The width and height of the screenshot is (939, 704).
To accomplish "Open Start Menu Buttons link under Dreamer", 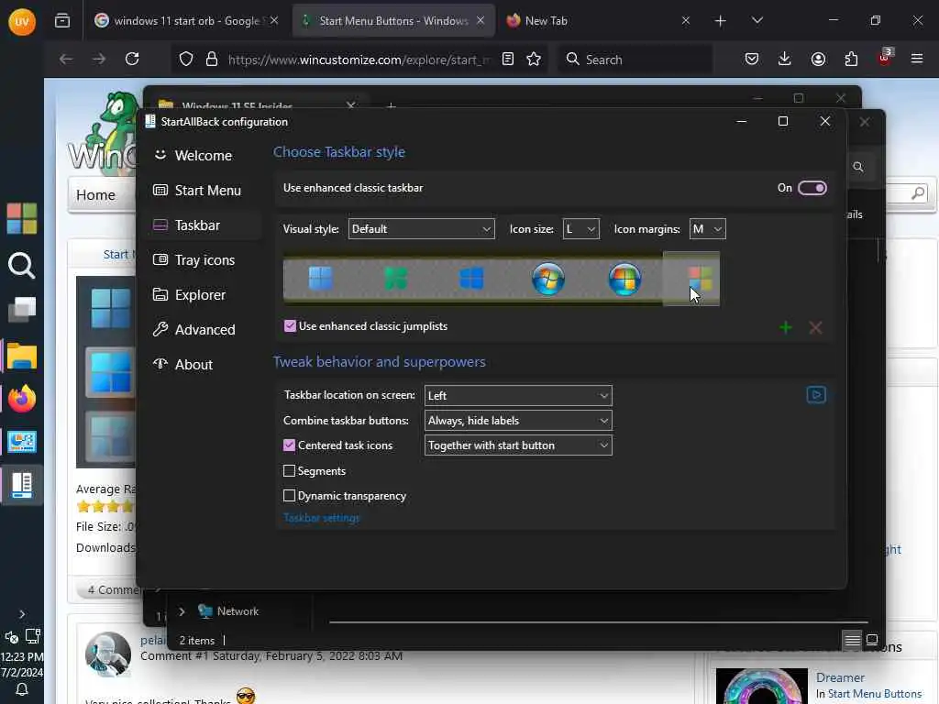I will point(874,694).
